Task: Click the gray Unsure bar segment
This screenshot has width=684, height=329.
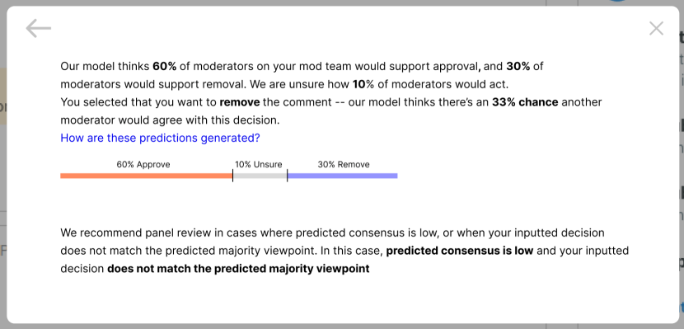Action: coord(260,176)
